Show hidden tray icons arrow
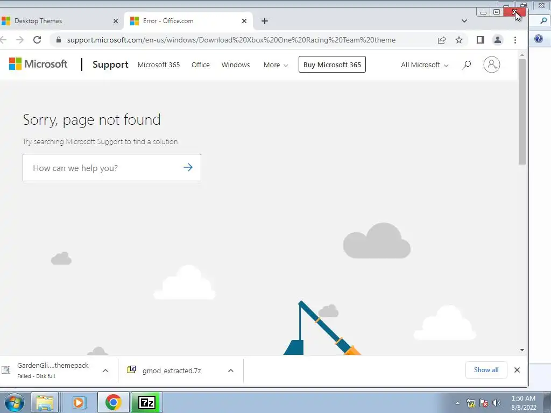Screen dimensions: 551x413 pyautogui.click(x=457, y=403)
